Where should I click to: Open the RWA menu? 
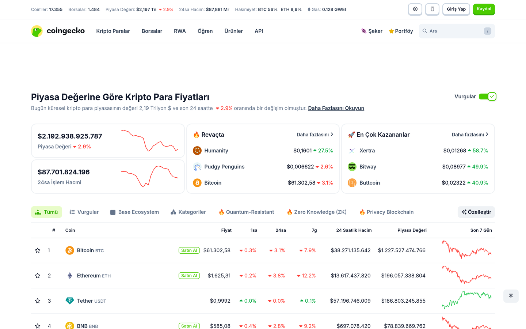coord(180,31)
